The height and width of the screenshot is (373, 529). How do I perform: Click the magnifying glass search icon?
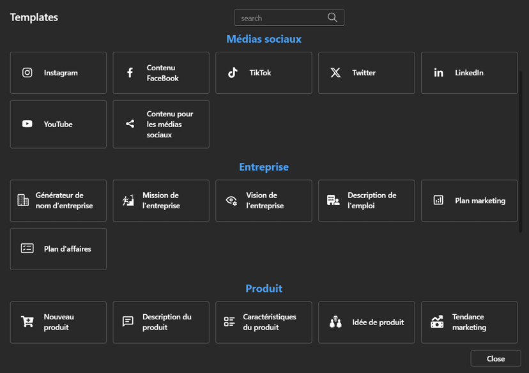[x=332, y=18]
